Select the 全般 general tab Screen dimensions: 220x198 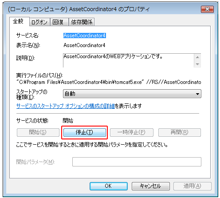click(19, 21)
